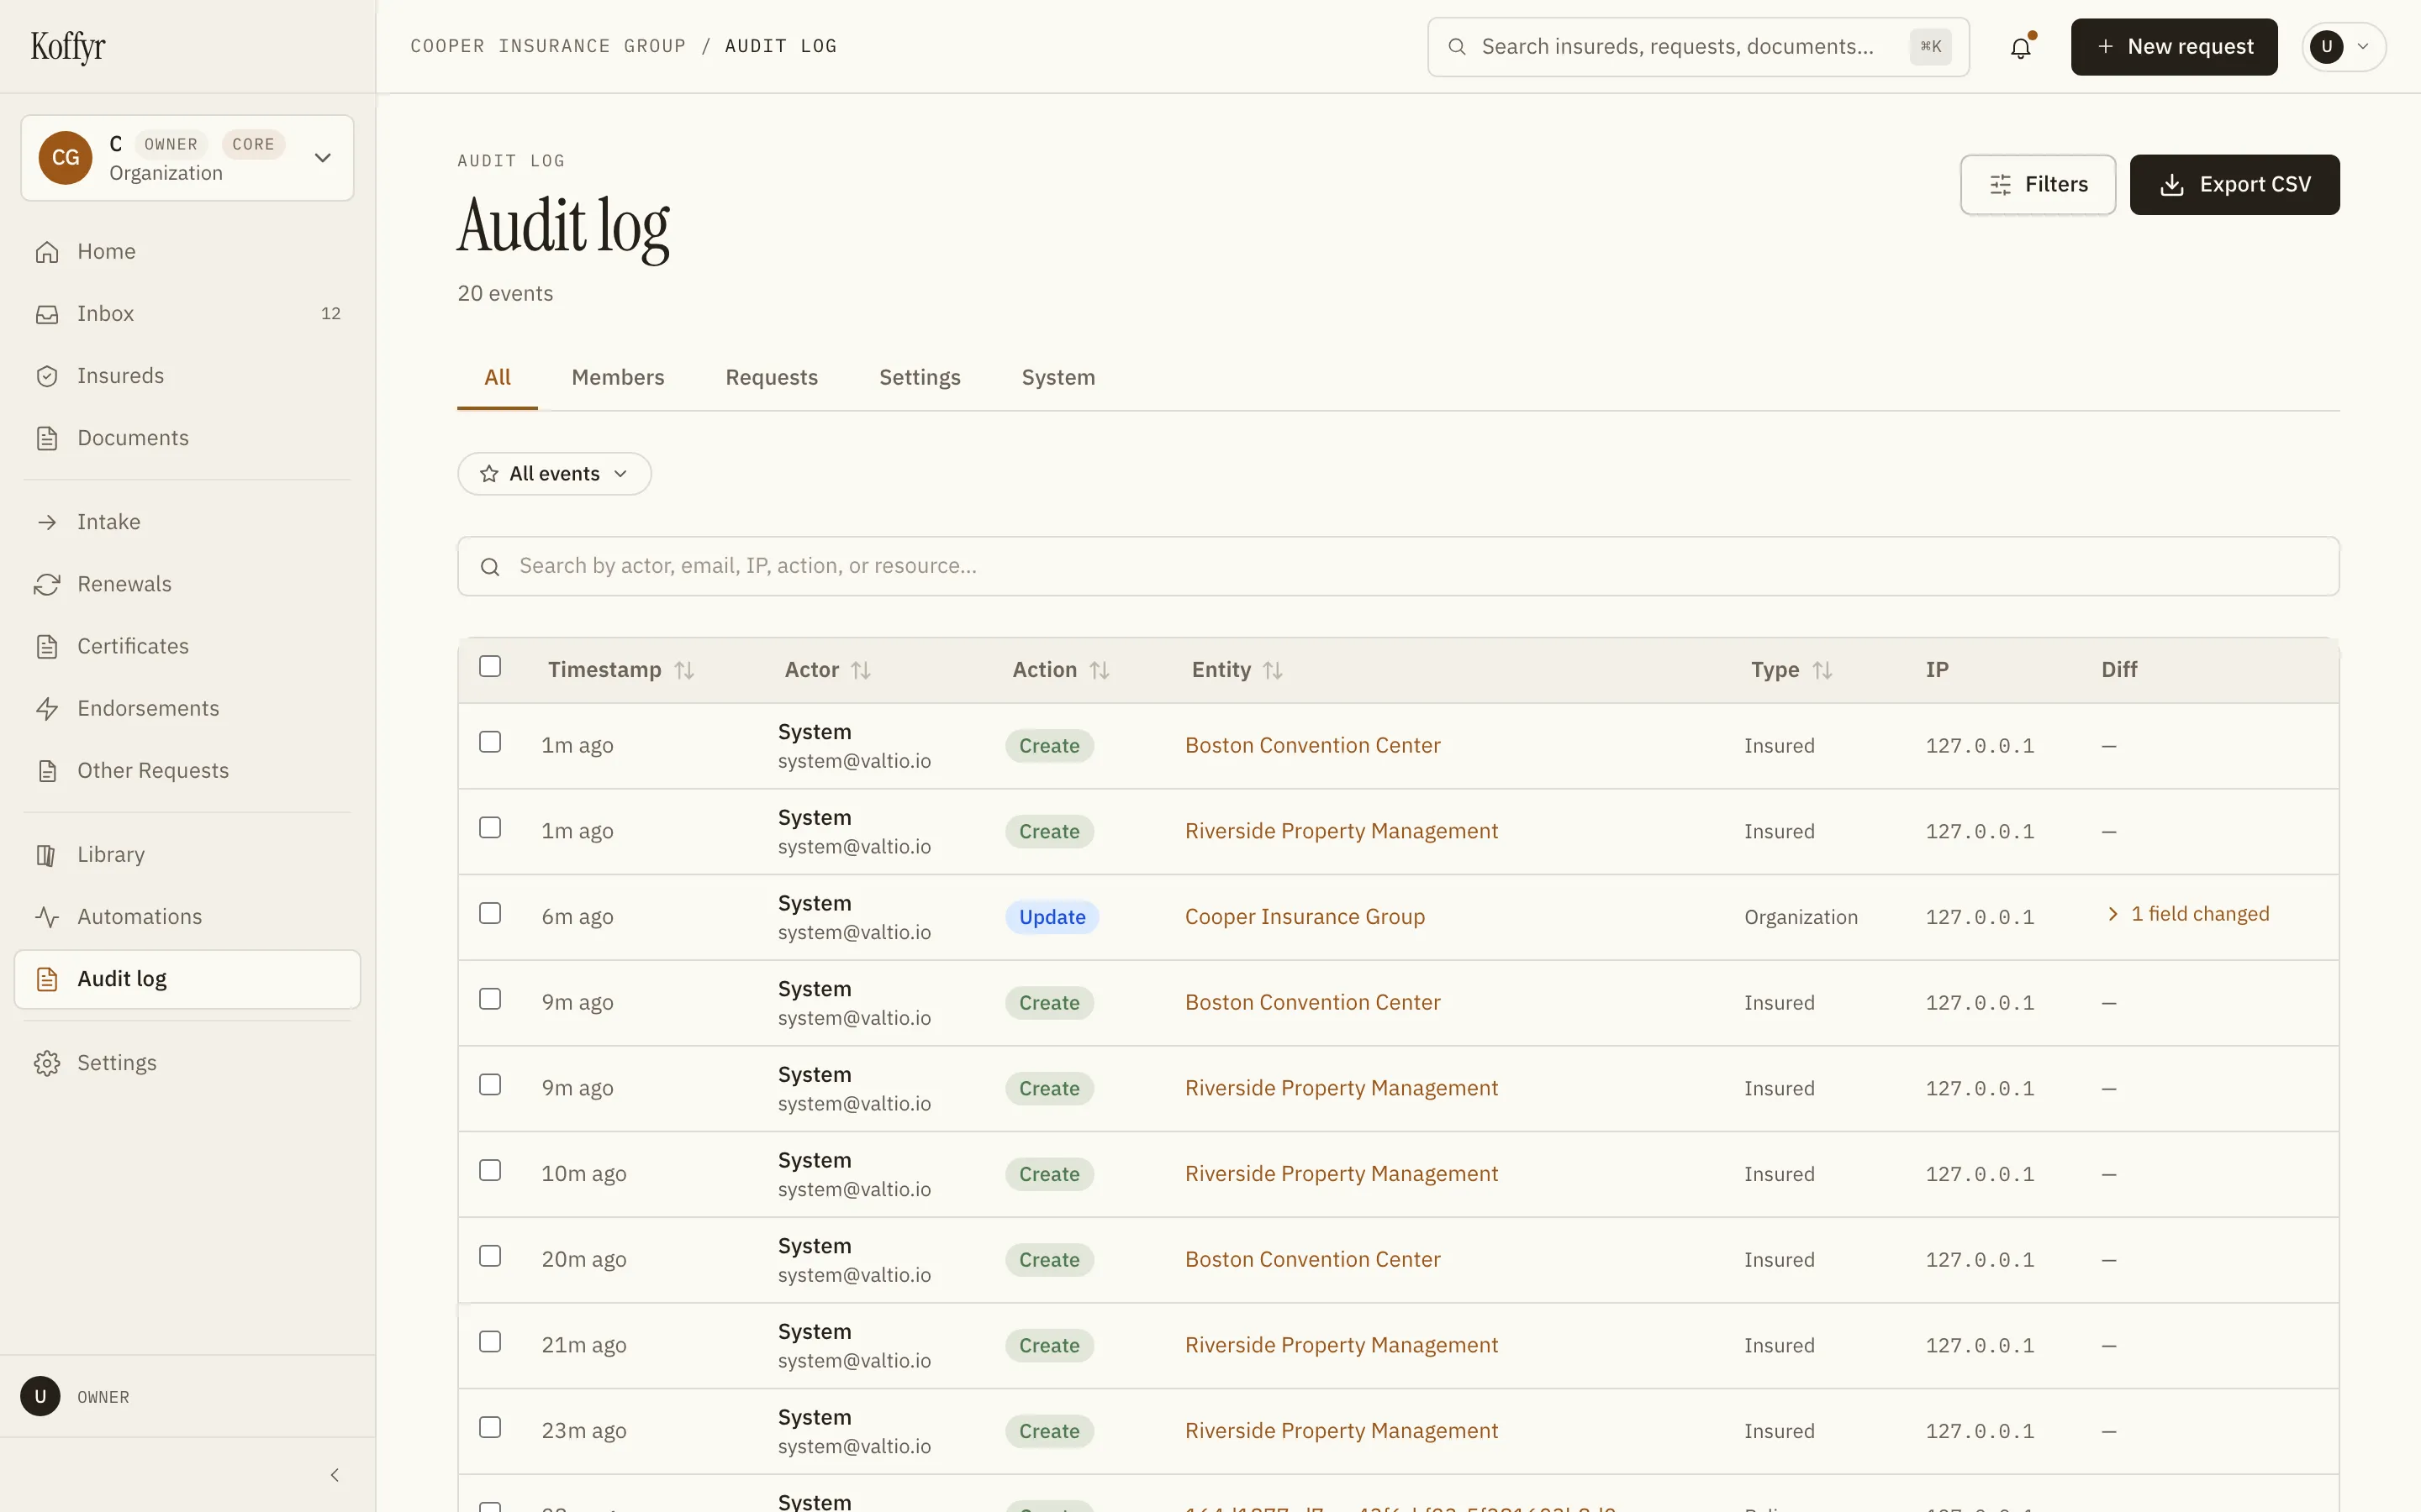Switch to the Members tab
The width and height of the screenshot is (2421, 1512).
pos(617,378)
